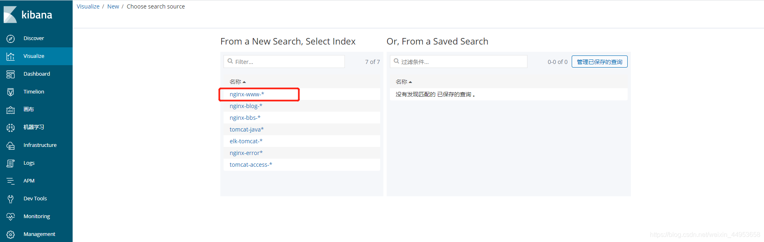Open the 画布 menu label
The image size is (764, 242).
click(x=29, y=110)
